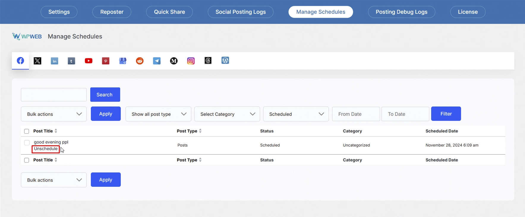Expand the Select Category dropdown
The height and width of the screenshot is (217, 525).
(227, 114)
